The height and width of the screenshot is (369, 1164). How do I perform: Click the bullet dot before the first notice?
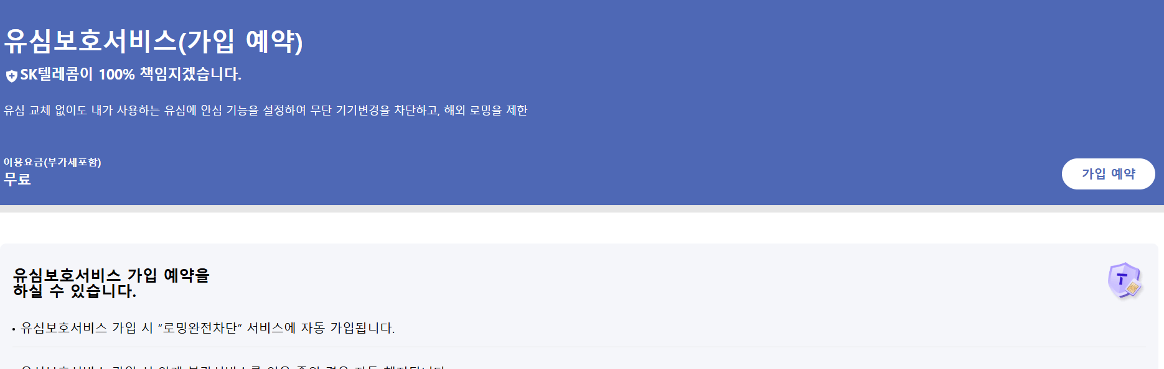point(14,329)
